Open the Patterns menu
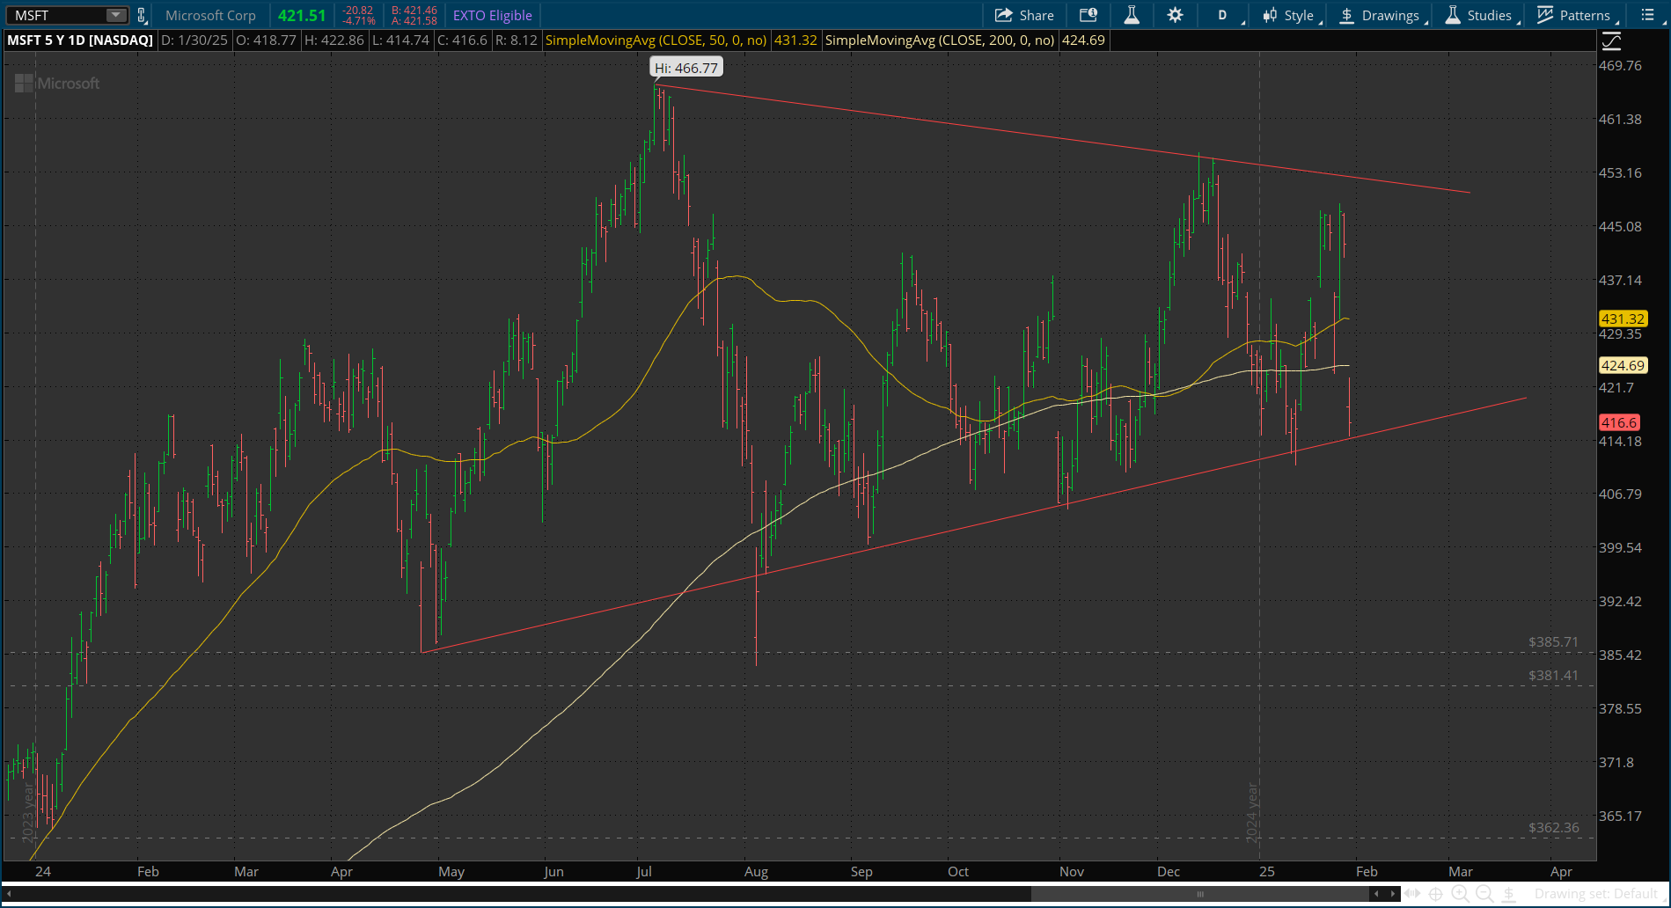This screenshot has width=1671, height=908. pos(1576,15)
